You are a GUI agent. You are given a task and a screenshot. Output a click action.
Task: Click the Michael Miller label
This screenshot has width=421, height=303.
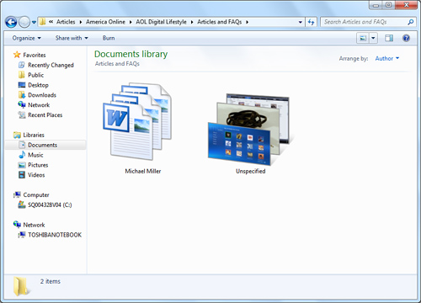click(x=143, y=171)
